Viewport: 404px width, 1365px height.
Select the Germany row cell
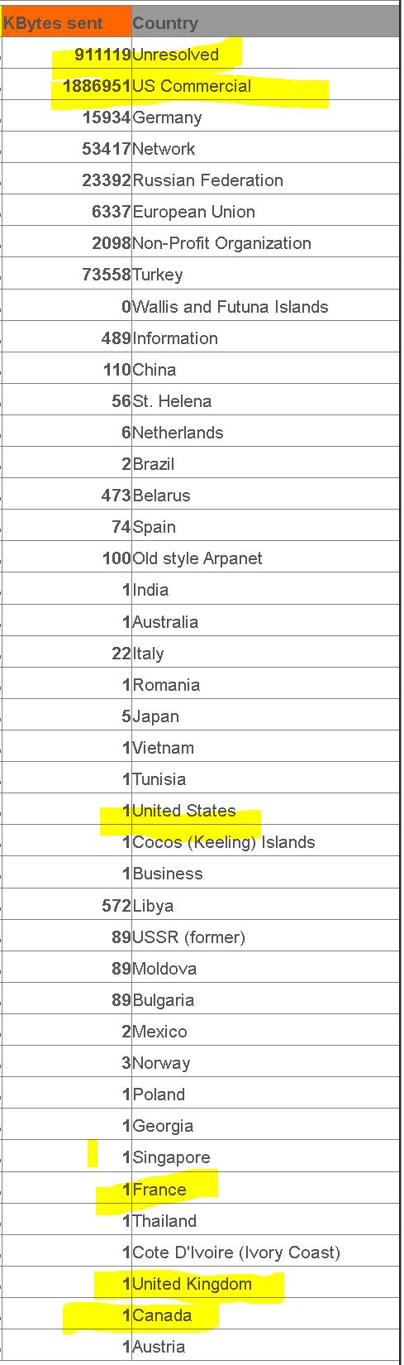pyautogui.click(x=265, y=117)
